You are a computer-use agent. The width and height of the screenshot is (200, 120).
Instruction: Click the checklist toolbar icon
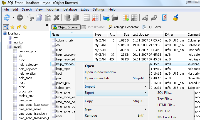[x=165, y=18]
